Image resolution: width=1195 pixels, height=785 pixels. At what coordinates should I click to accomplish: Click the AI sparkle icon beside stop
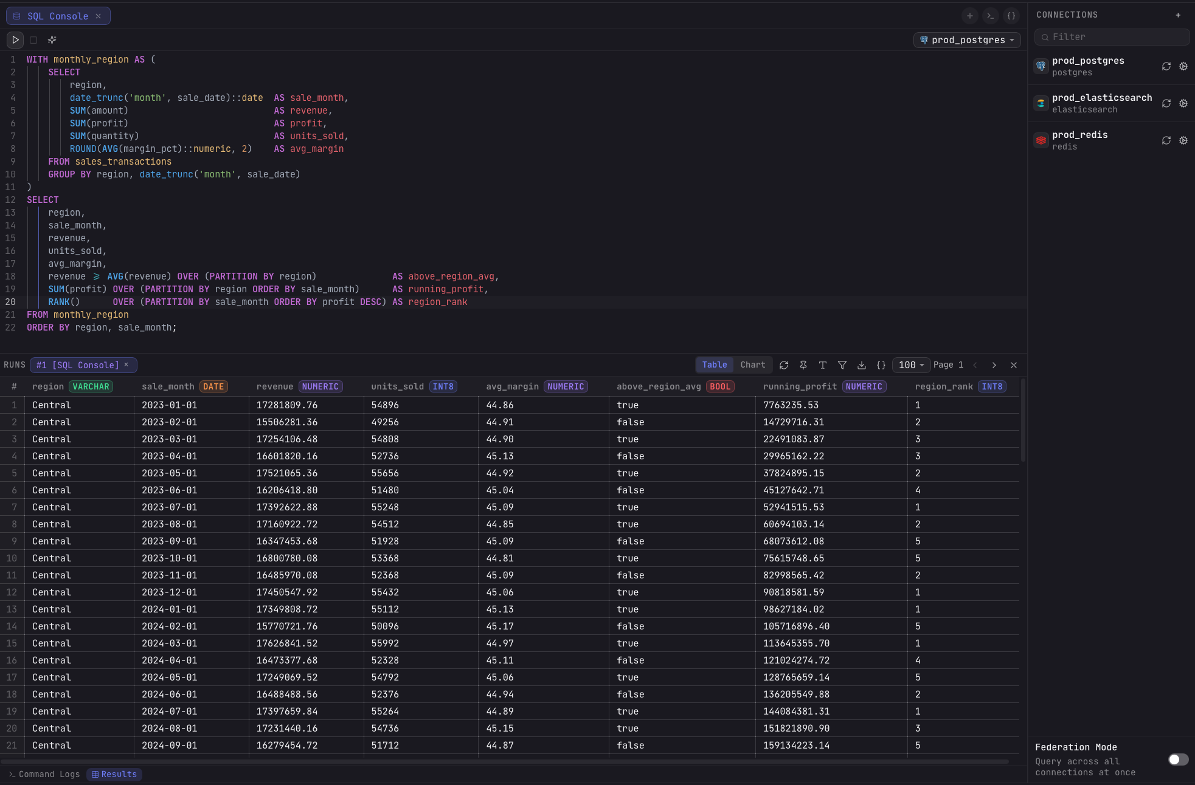52,40
